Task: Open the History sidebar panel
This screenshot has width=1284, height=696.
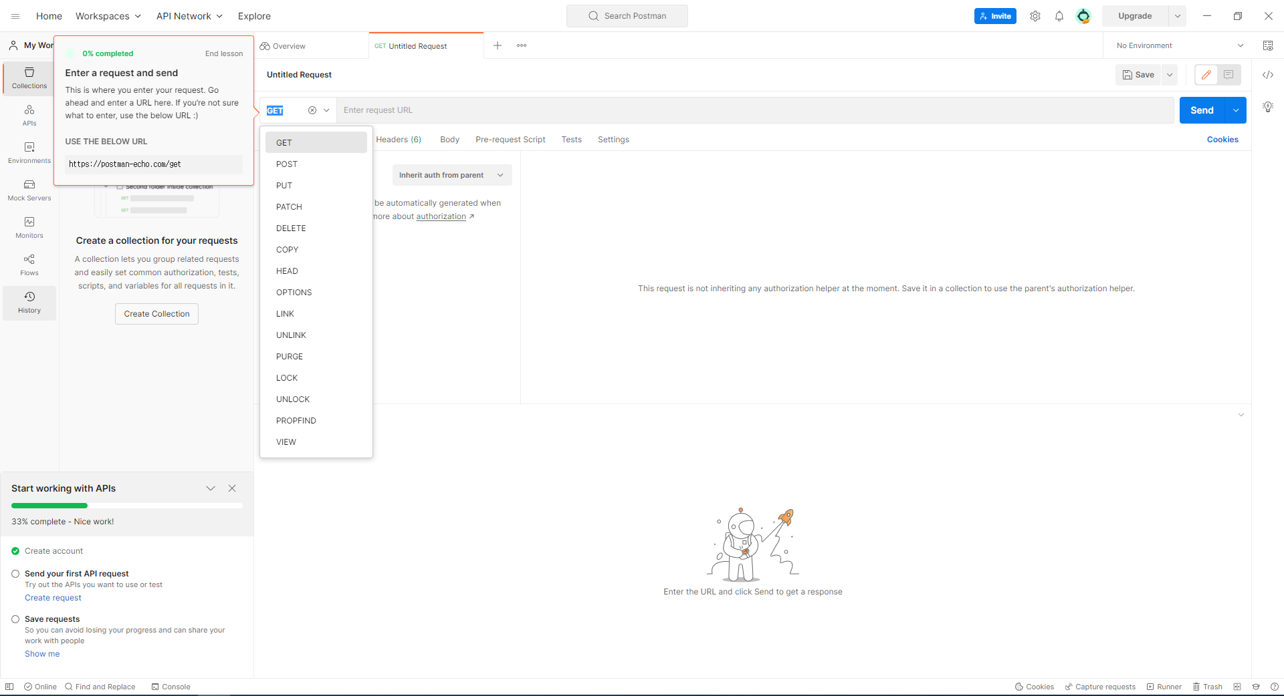Action: (29, 303)
